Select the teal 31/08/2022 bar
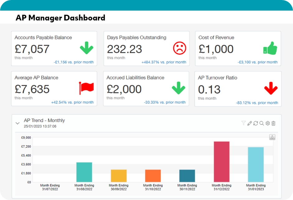The image size is (293, 200). (84, 172)
